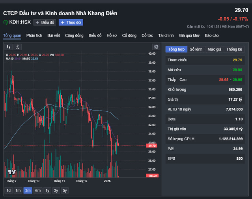Set chart range to 5y

pos(65,190)
